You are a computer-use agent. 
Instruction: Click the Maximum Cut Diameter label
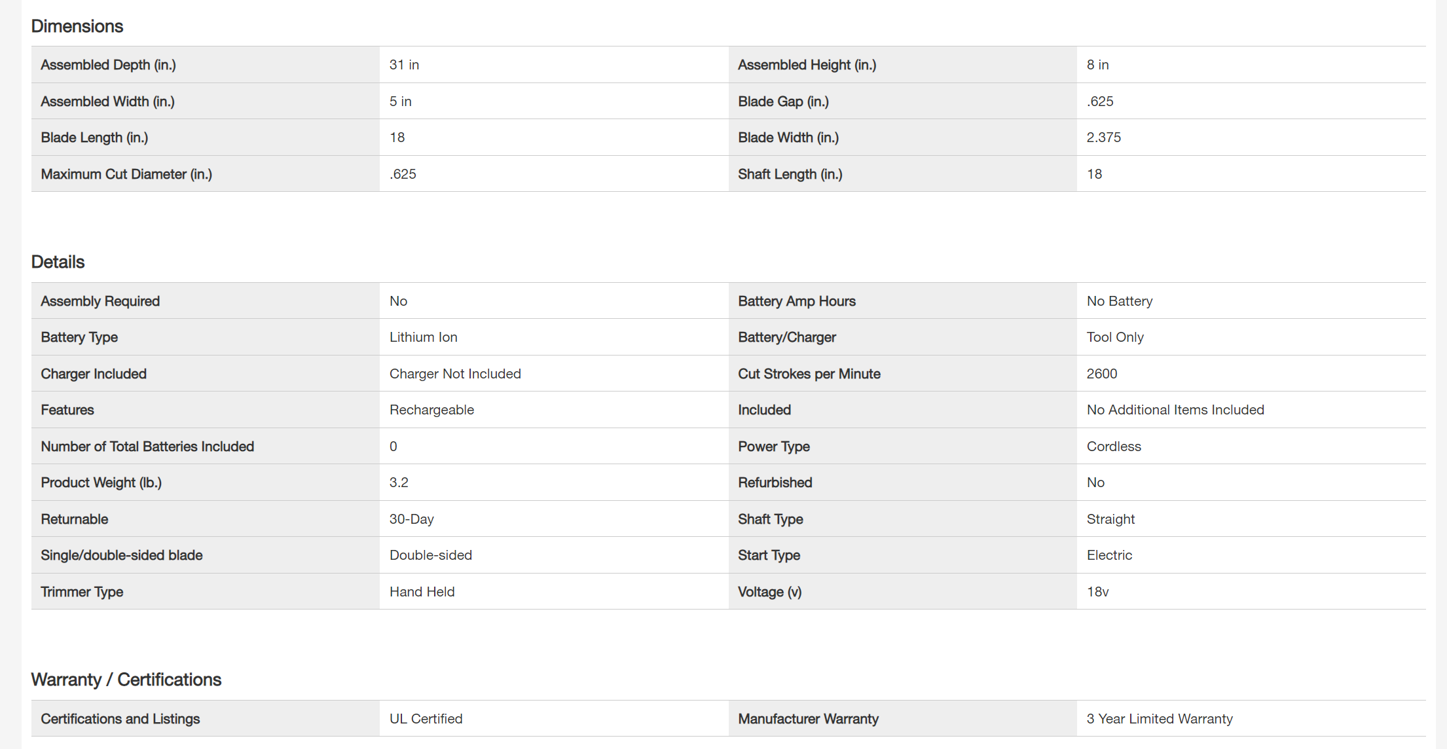[x=126, y=174]
